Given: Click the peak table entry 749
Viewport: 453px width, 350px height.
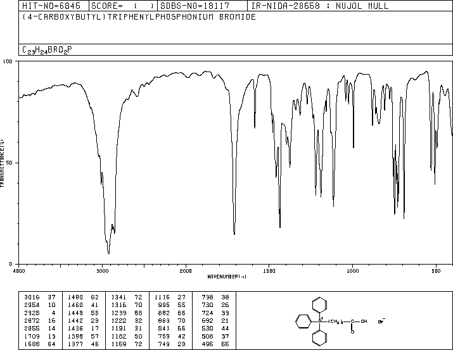Looking at the screenshot, I should click(164, 344).
